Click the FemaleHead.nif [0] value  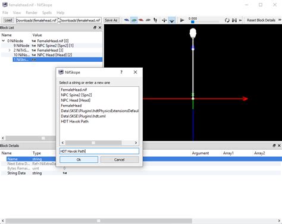coord(53,41)
